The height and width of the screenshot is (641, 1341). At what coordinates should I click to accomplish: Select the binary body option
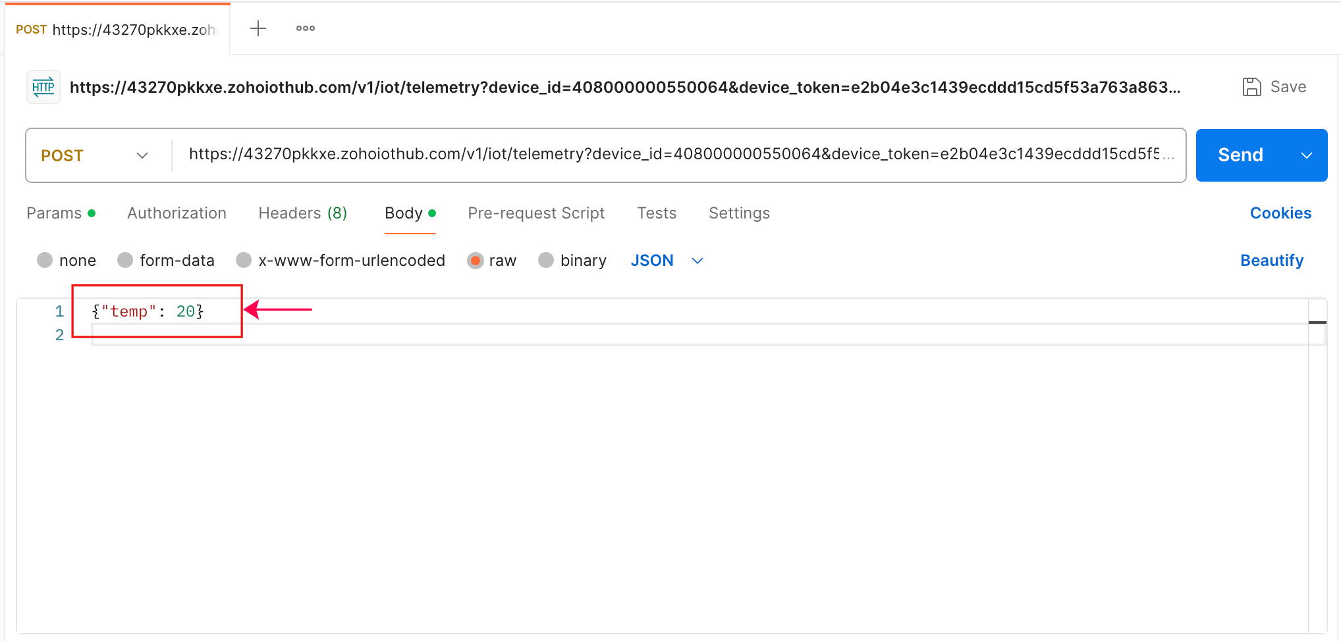[546, 261]
